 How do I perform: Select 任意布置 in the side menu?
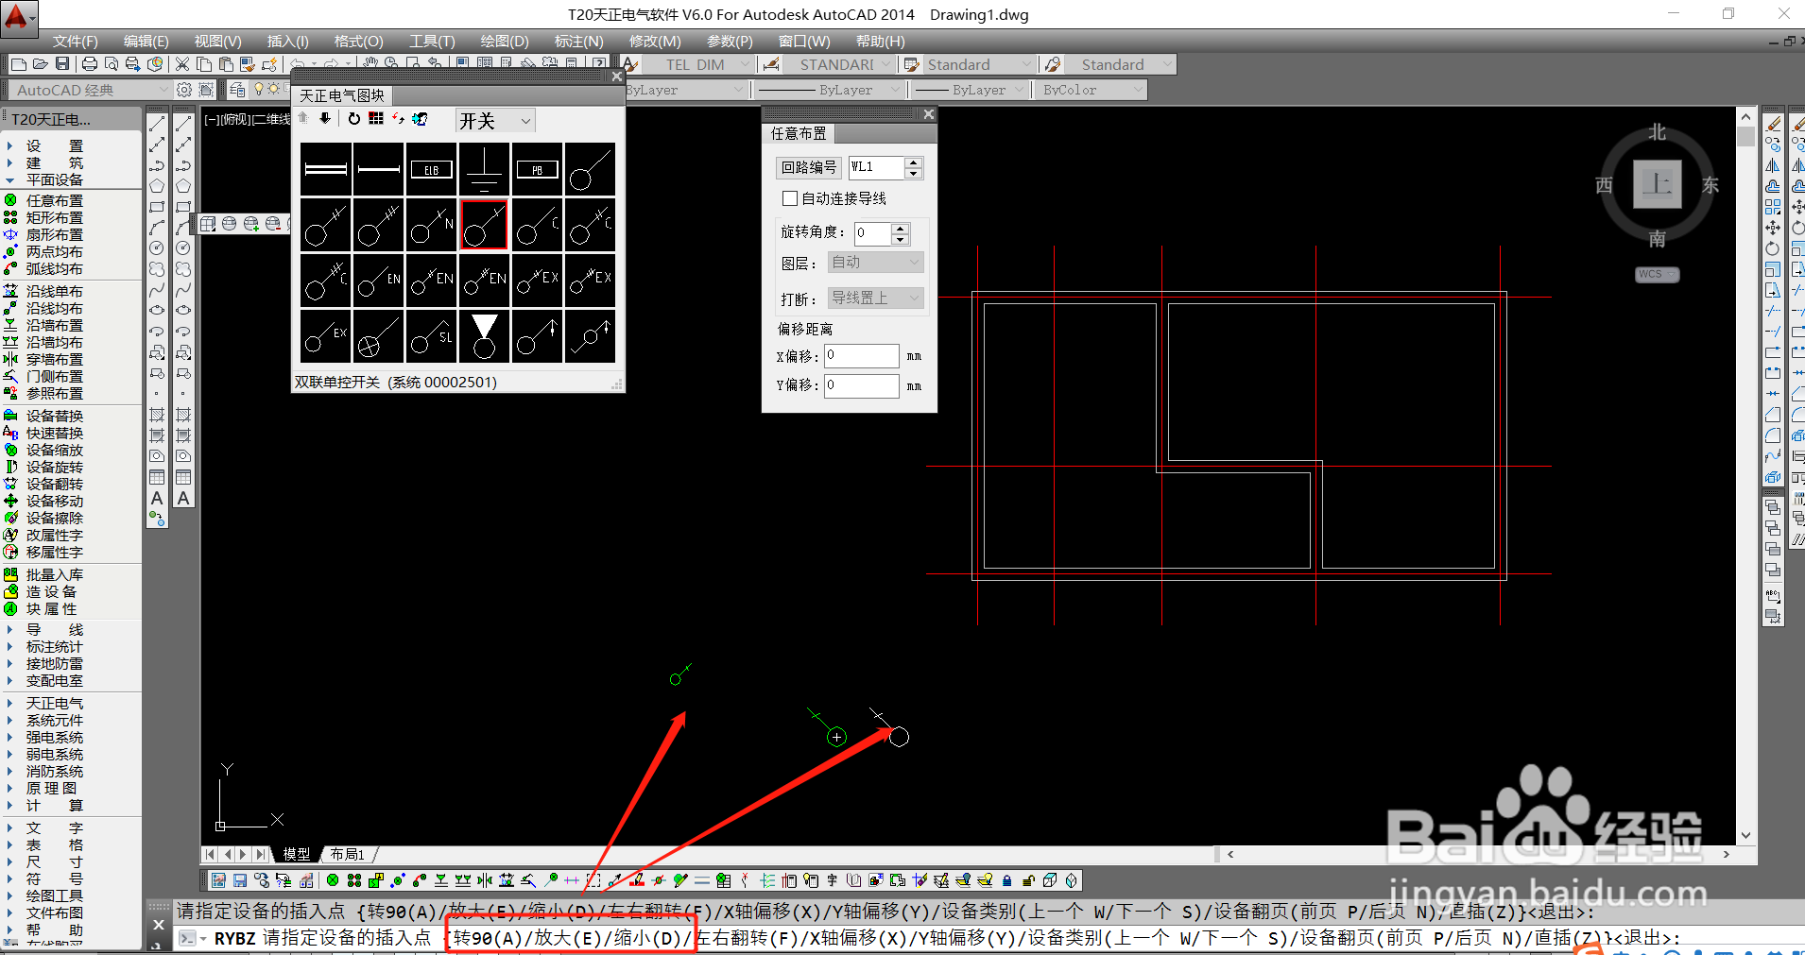(55, 200)
